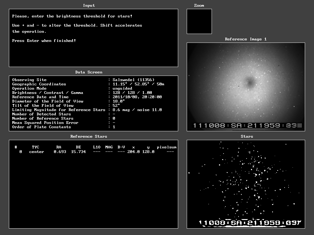The height and width of the screenshot is (235, 314).
Task: Select the "center" row in Reference Stars
Action: click(36, 152)
